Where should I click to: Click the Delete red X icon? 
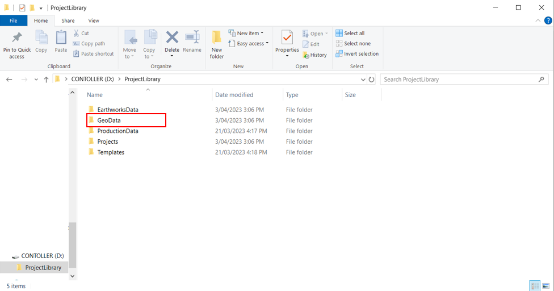[172, 38]
